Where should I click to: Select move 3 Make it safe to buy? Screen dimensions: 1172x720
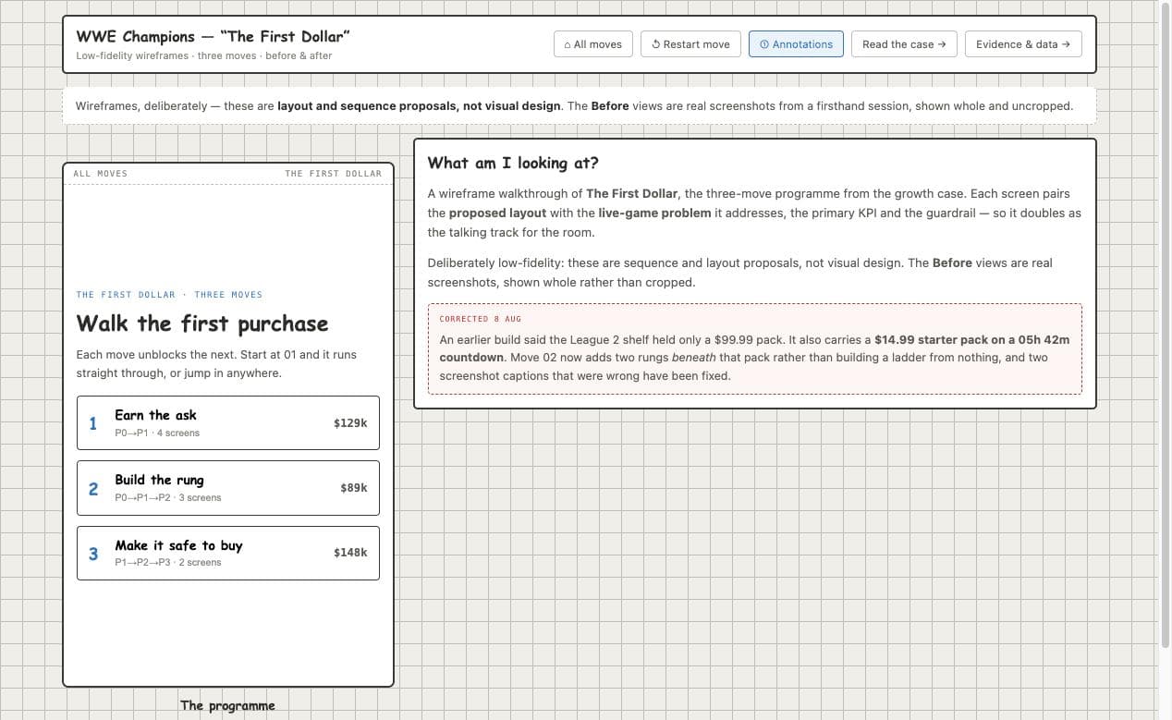click(228, 553)
